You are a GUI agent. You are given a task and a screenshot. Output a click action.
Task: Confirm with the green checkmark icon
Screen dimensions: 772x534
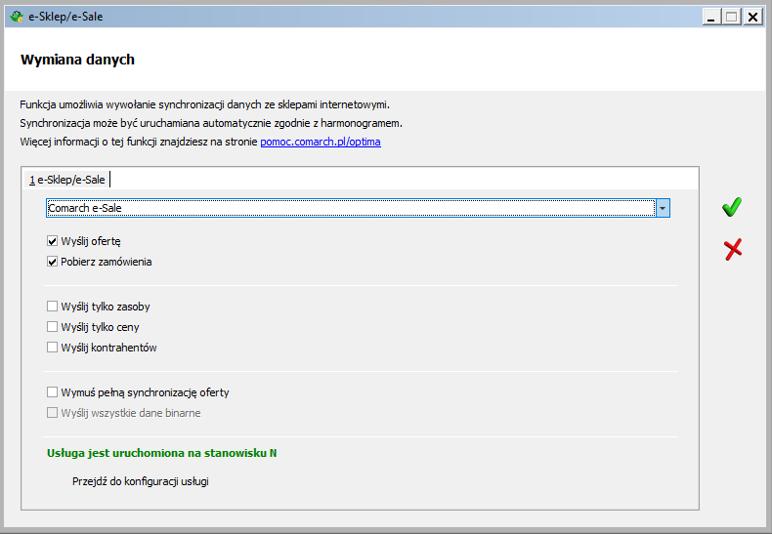tap(732, 207)
